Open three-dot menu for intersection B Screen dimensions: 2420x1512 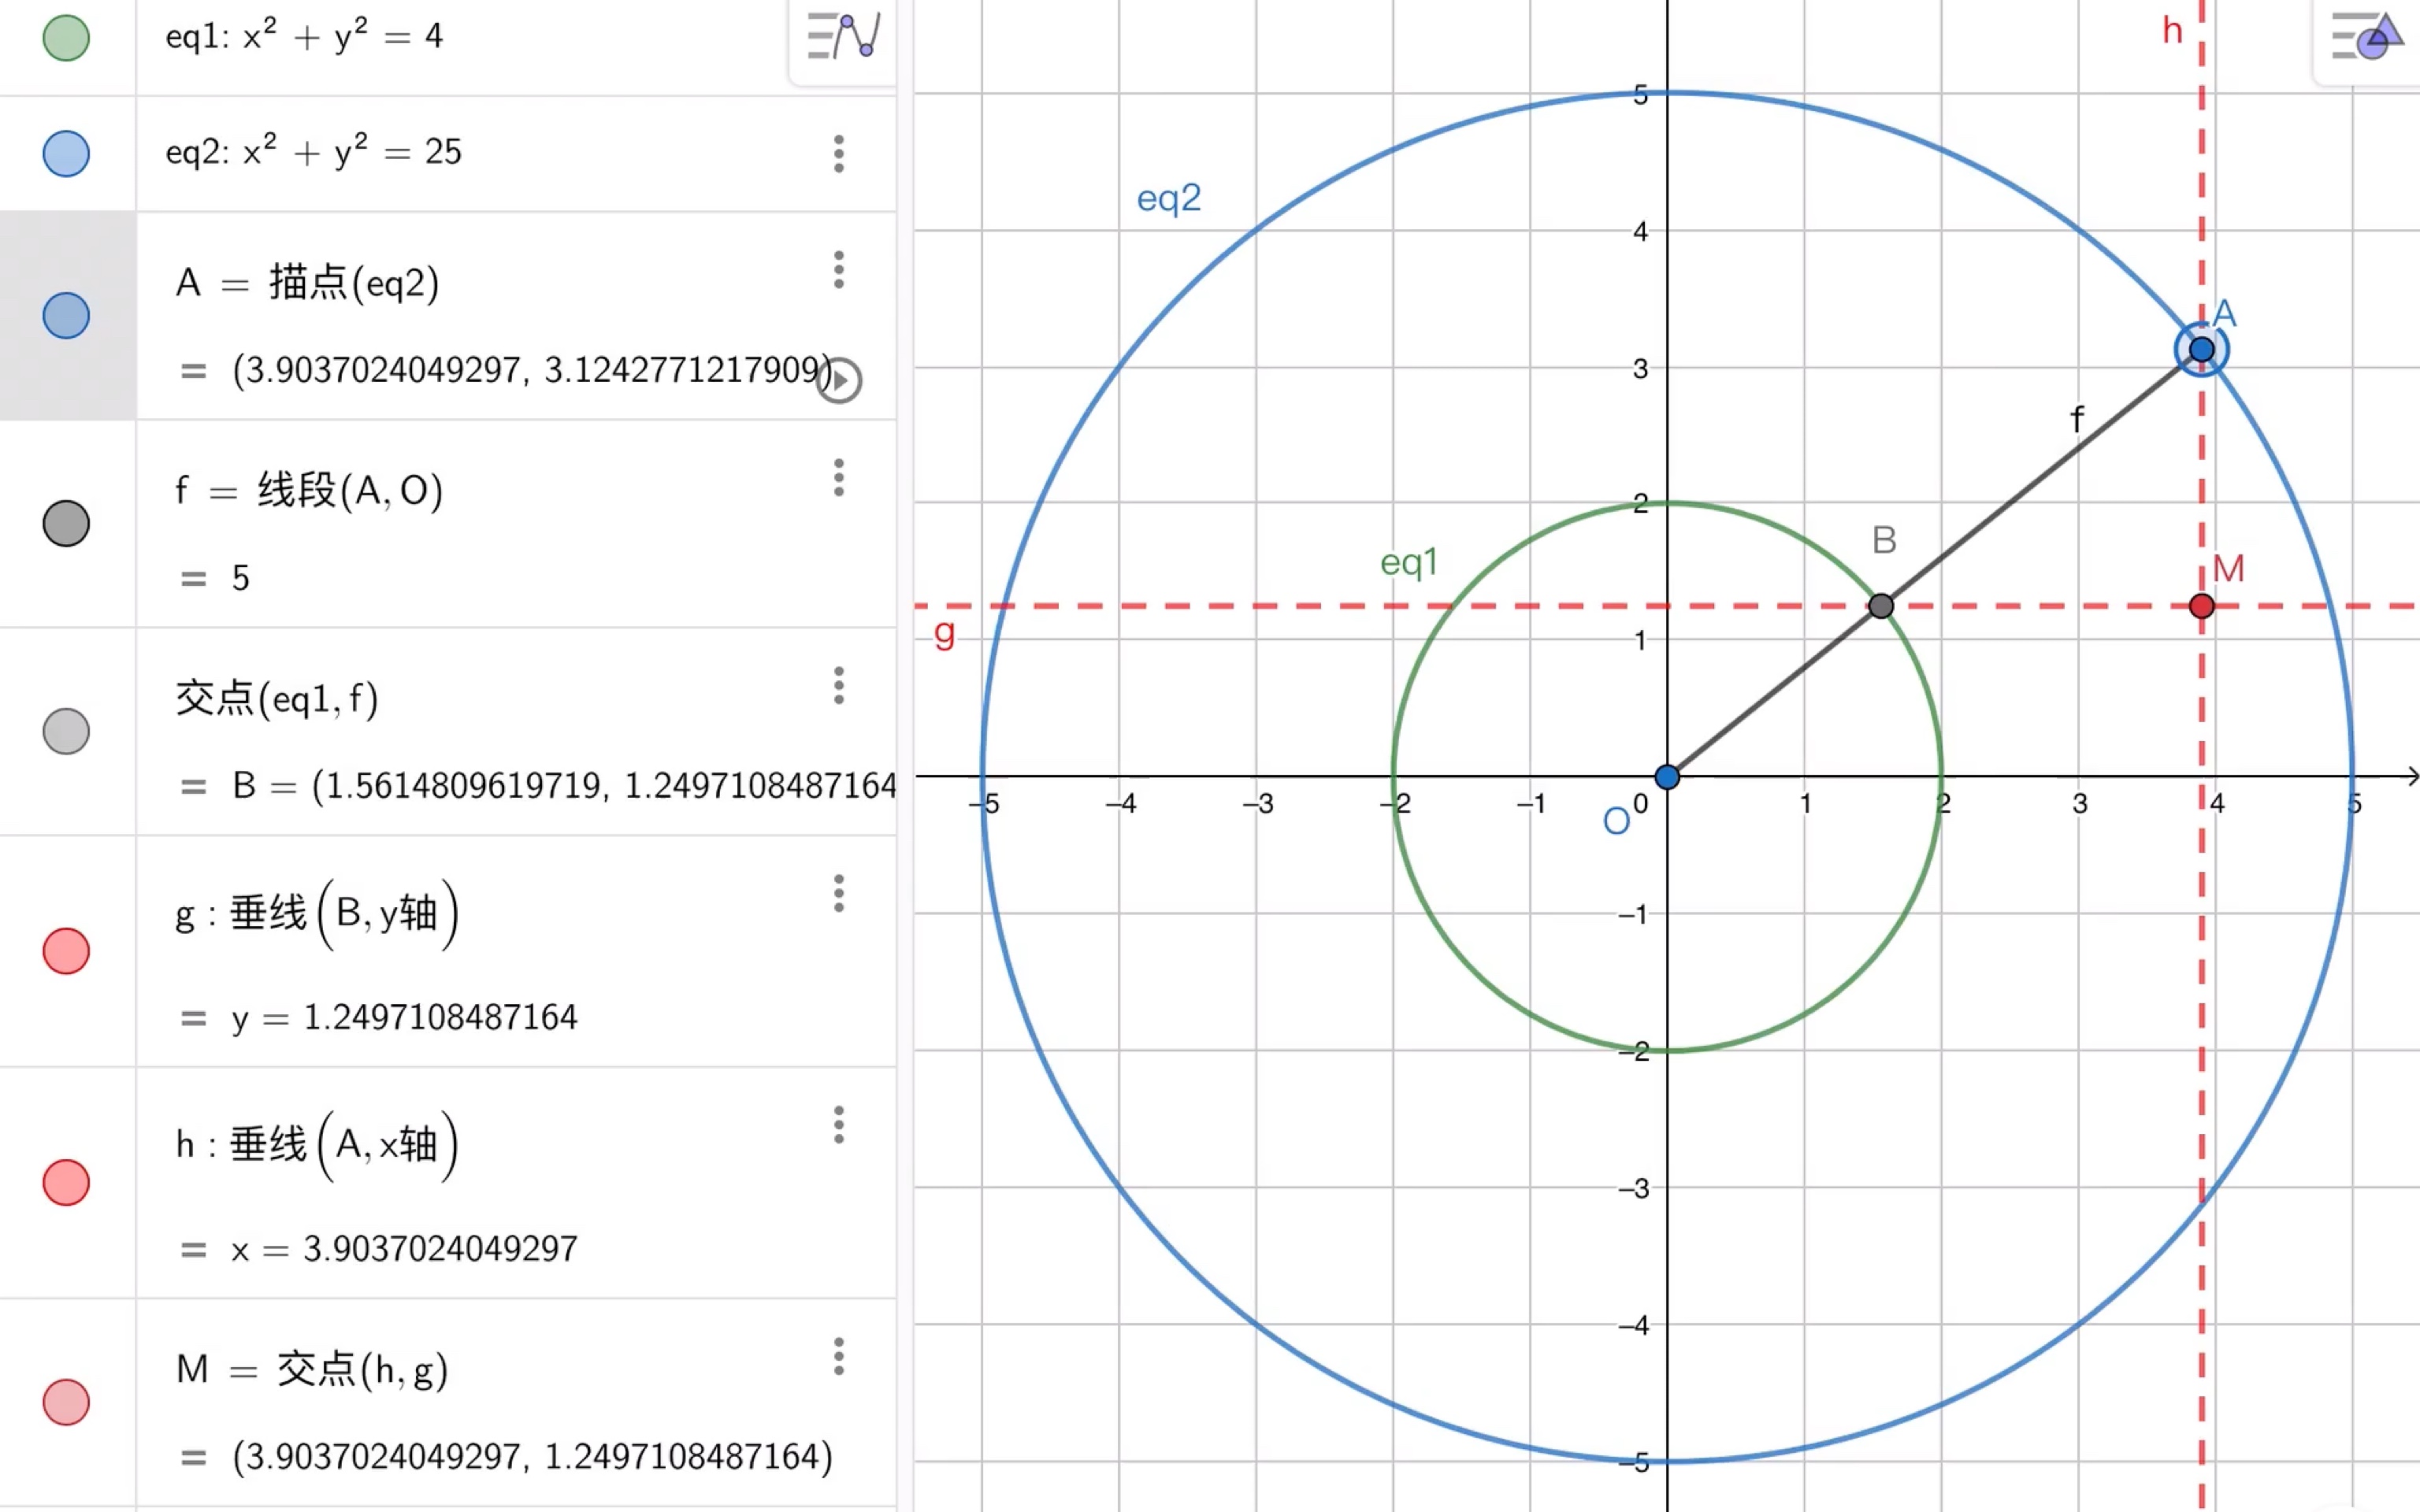tap(839, 686)
